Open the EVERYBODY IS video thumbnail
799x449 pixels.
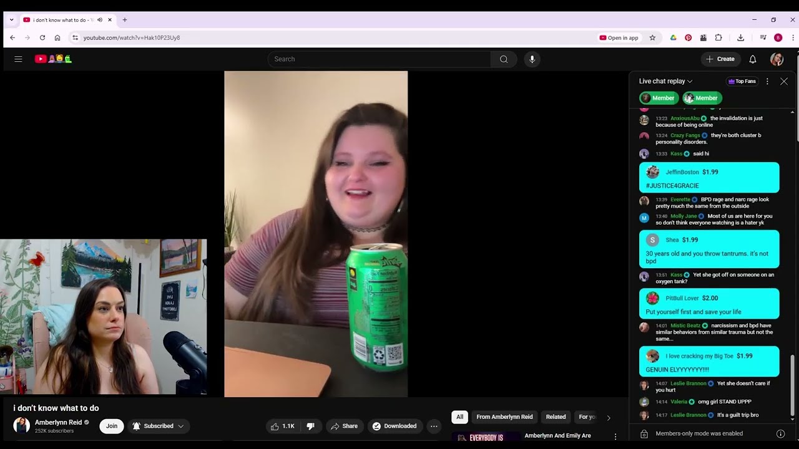pyautogui.click(x=486, y=437)
